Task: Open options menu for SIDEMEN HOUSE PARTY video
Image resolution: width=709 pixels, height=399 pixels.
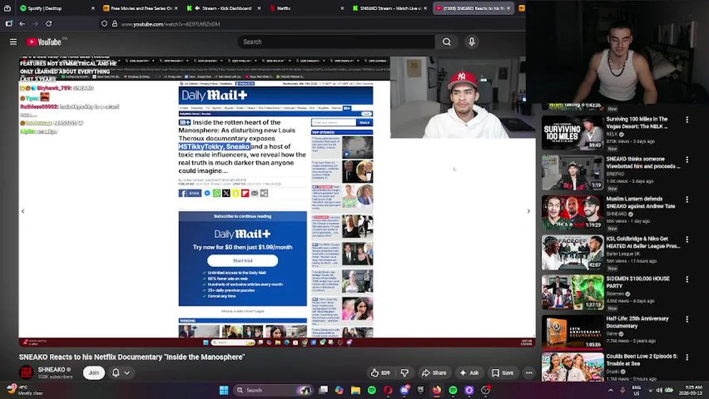Action: pos(687,279)
